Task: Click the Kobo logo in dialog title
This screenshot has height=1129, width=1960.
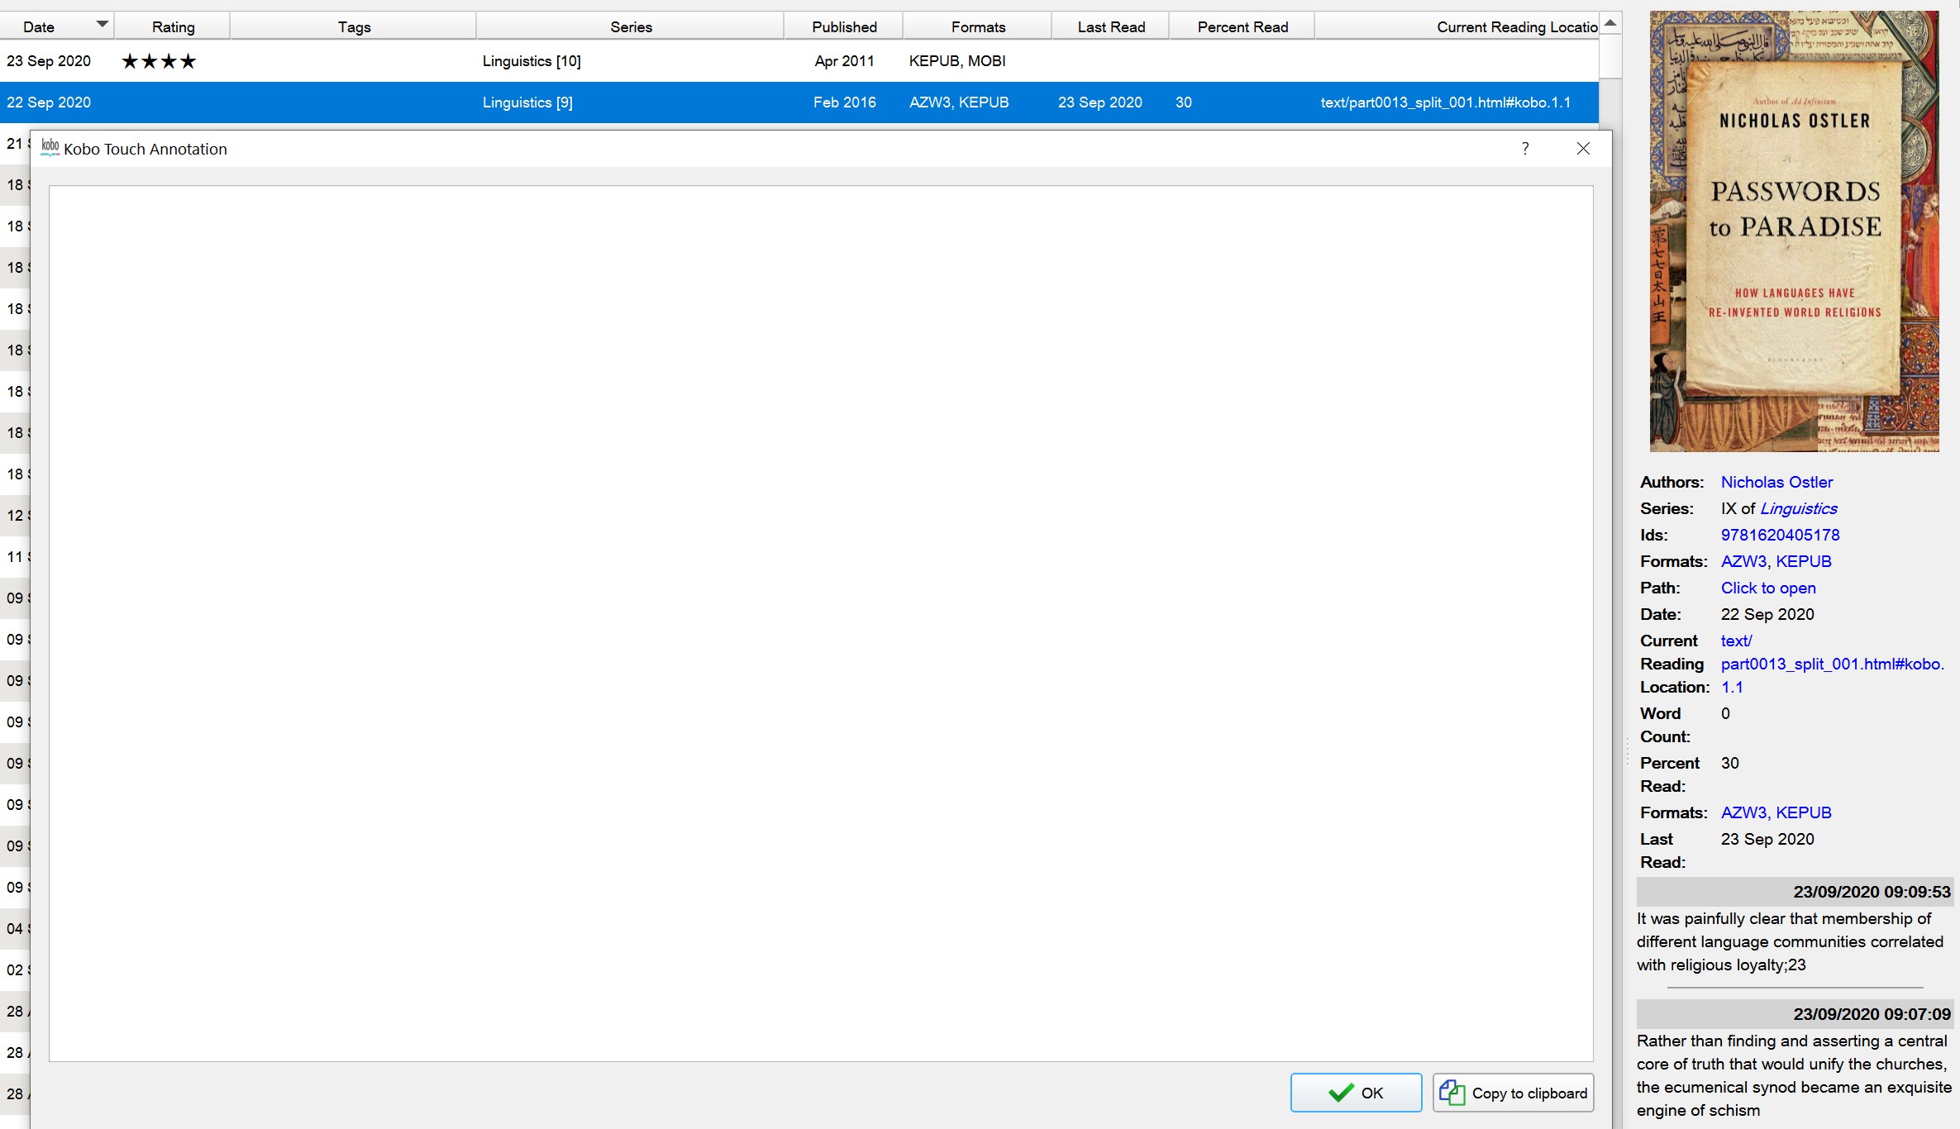Action: pyautogui.click(x=50, y=148)
